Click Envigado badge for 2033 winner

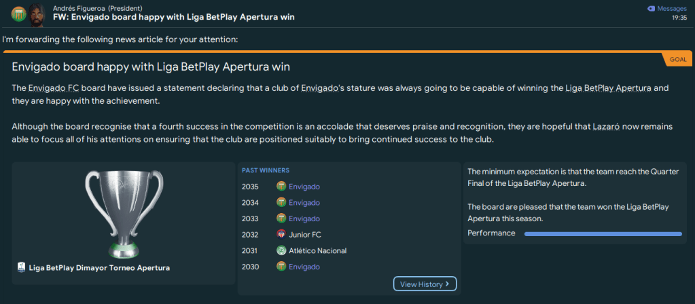click(281, 218)
